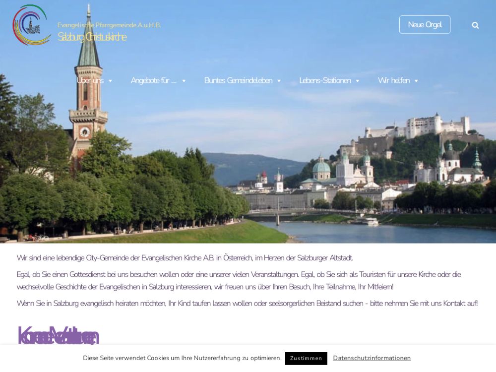
Task: Expand the Buntes Gemeindeleben dropdown arrow
Action: click(x=279, y=81)
